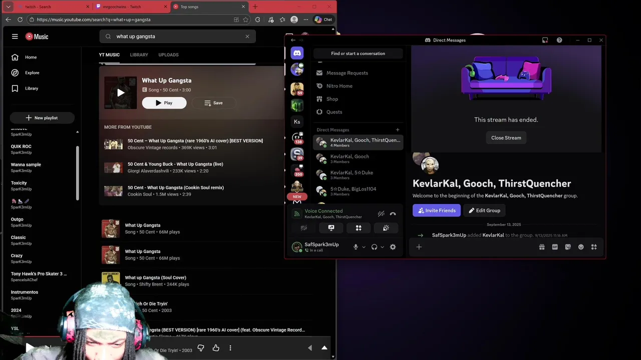
Task: Expand the player page with up arrow
Action: pos(324,348)
